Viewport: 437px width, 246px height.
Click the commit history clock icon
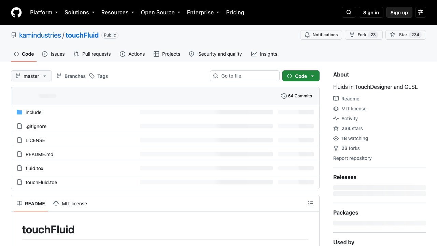click(284, 96)
